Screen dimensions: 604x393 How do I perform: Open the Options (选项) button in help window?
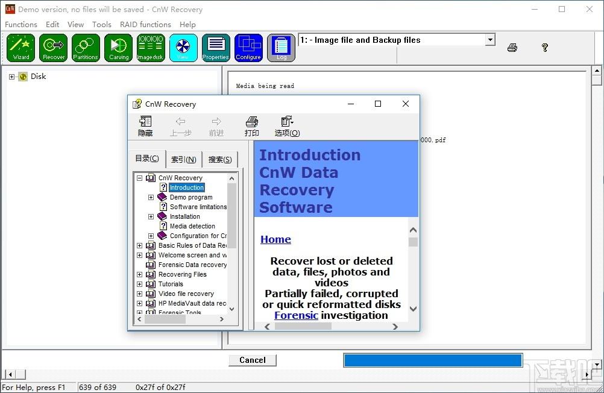287,127
